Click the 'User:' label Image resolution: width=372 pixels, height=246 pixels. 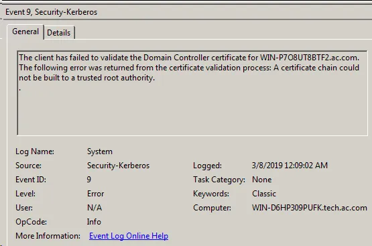(24, 208)
